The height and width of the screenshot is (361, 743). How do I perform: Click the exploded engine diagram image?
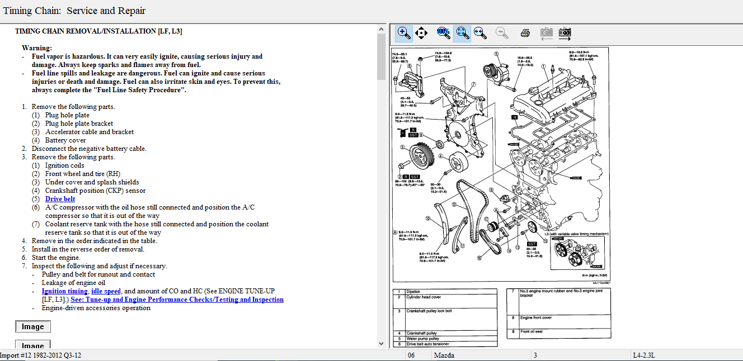tap(500, 165)
